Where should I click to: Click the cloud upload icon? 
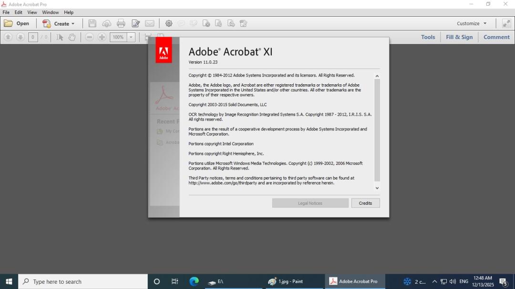[106, 23]
